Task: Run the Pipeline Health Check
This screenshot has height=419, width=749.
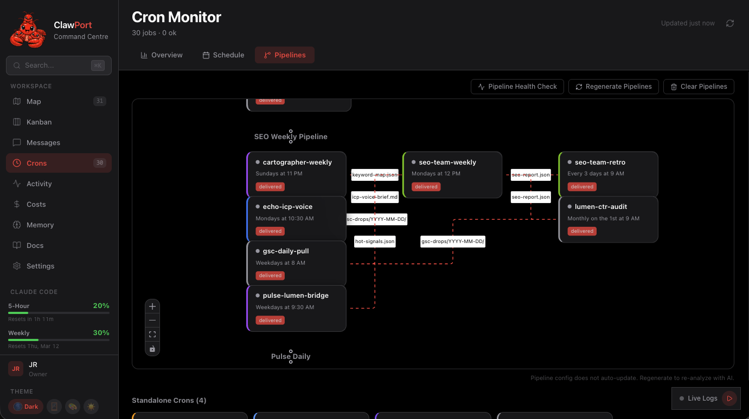Action: 517,87
